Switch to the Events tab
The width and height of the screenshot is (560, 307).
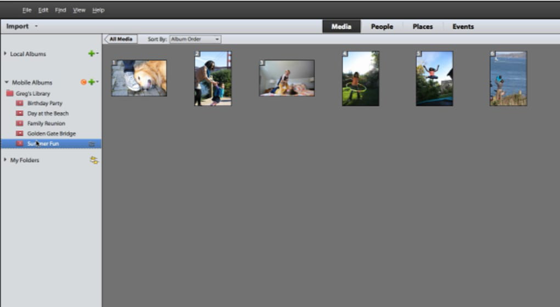pos(463,26)
